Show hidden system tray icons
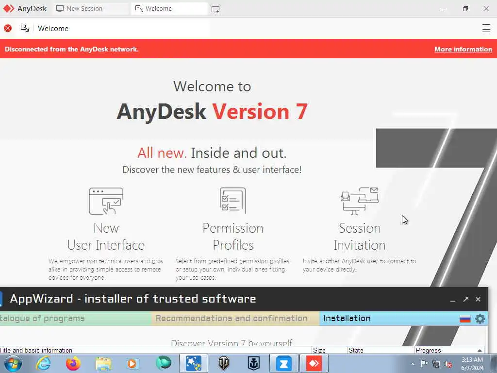497x373 pixels. pyautogui.click(x=413, y=364)
